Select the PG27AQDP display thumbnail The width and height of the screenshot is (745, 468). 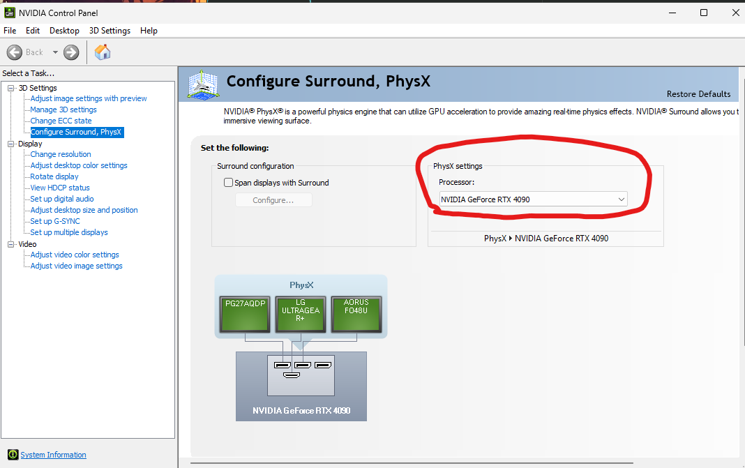pos(245,314)
